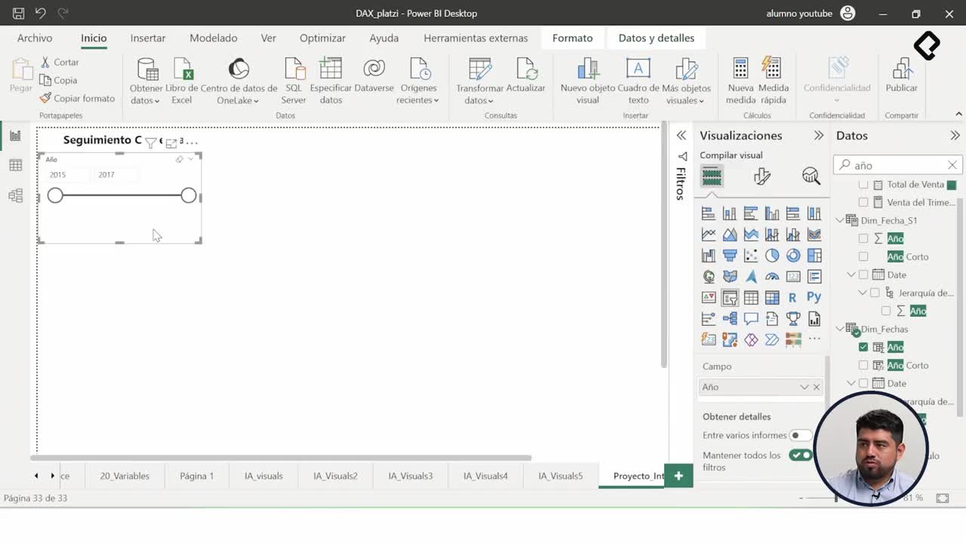Select the card visual with 123
The height and width of the screenshot is (543, 966).
click(792, 277)
